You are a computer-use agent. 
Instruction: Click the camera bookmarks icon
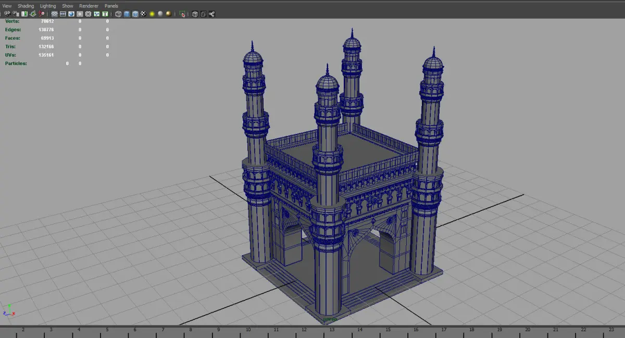[x=24, y=14]
